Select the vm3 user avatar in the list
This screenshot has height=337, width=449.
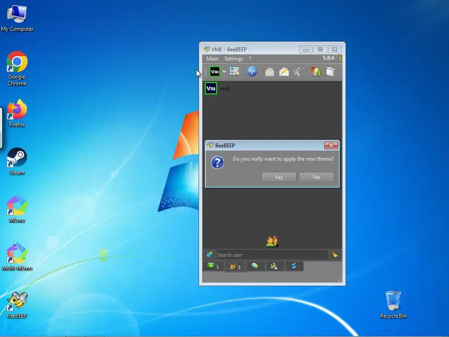point(211,88)
